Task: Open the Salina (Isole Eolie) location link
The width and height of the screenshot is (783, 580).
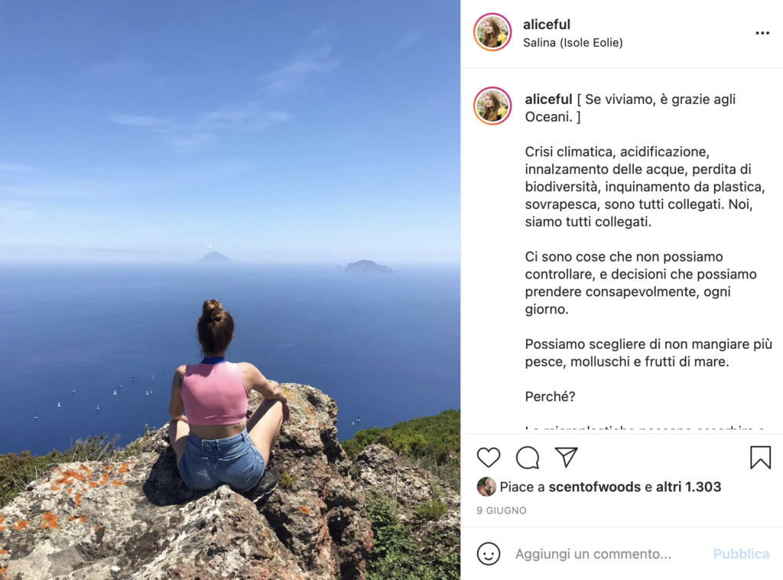Action: click(x=573, y=43)
